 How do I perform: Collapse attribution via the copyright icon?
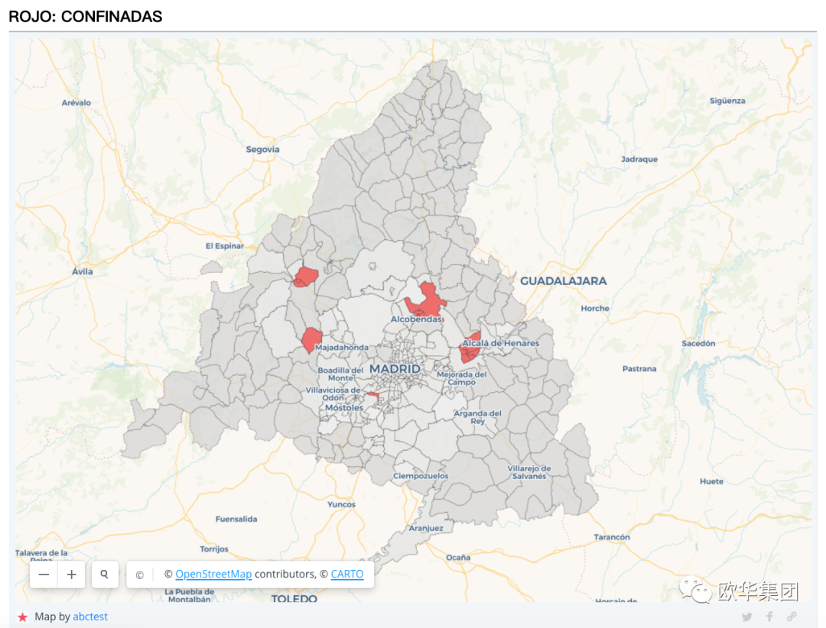[x=140, y=575]
